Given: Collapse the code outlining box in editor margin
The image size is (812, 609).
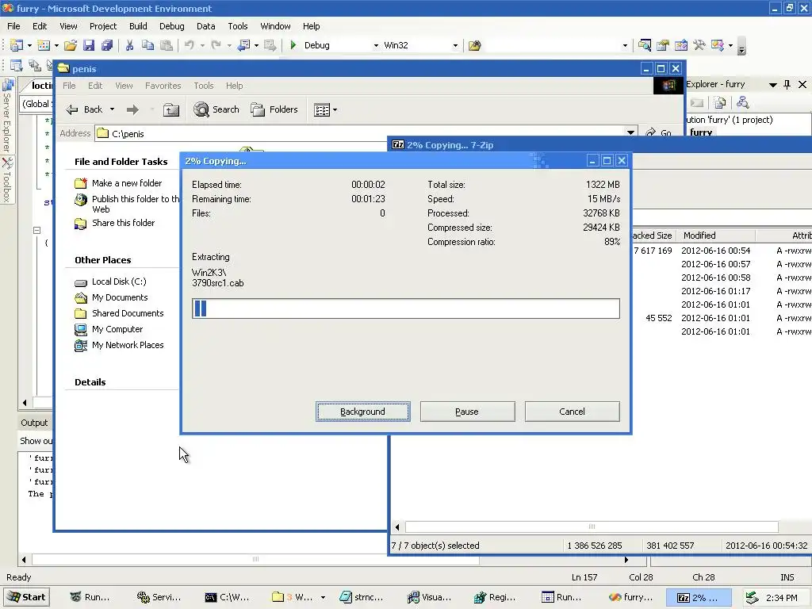Looking at the screenshot, I should (x=36, y=230).
